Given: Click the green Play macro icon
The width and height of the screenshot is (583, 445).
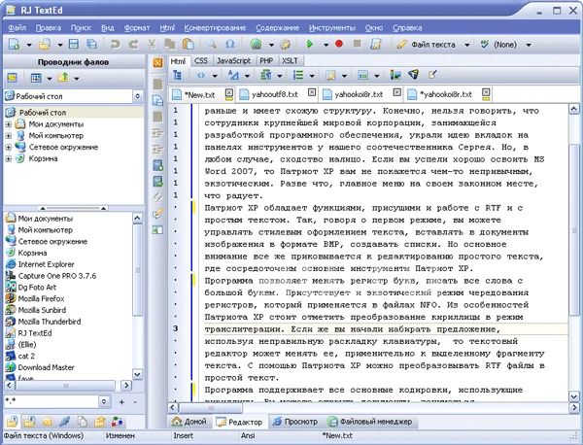Looking at the screenshot, I should 309,44.
